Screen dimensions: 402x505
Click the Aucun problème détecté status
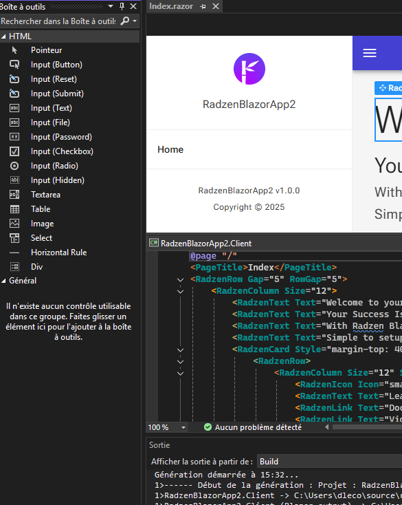(x=258, y=428)
